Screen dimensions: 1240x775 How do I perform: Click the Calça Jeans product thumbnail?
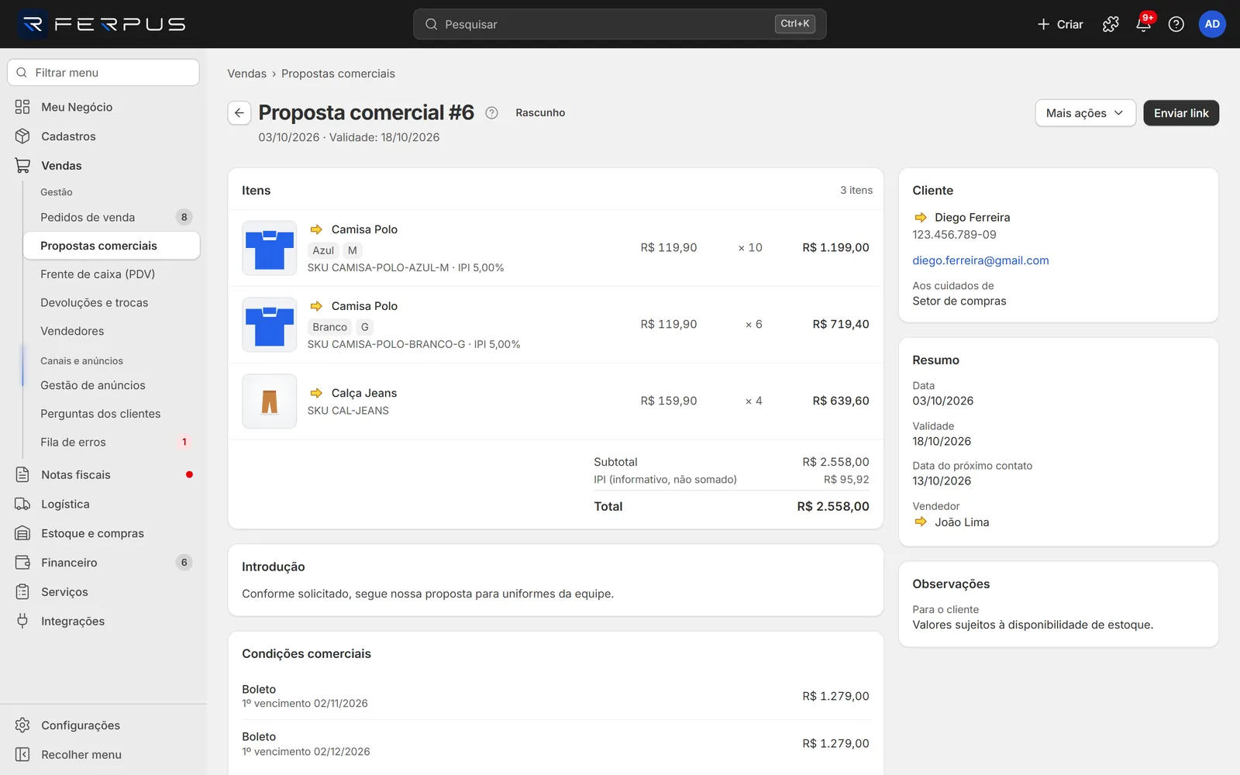tap(270, 401)
